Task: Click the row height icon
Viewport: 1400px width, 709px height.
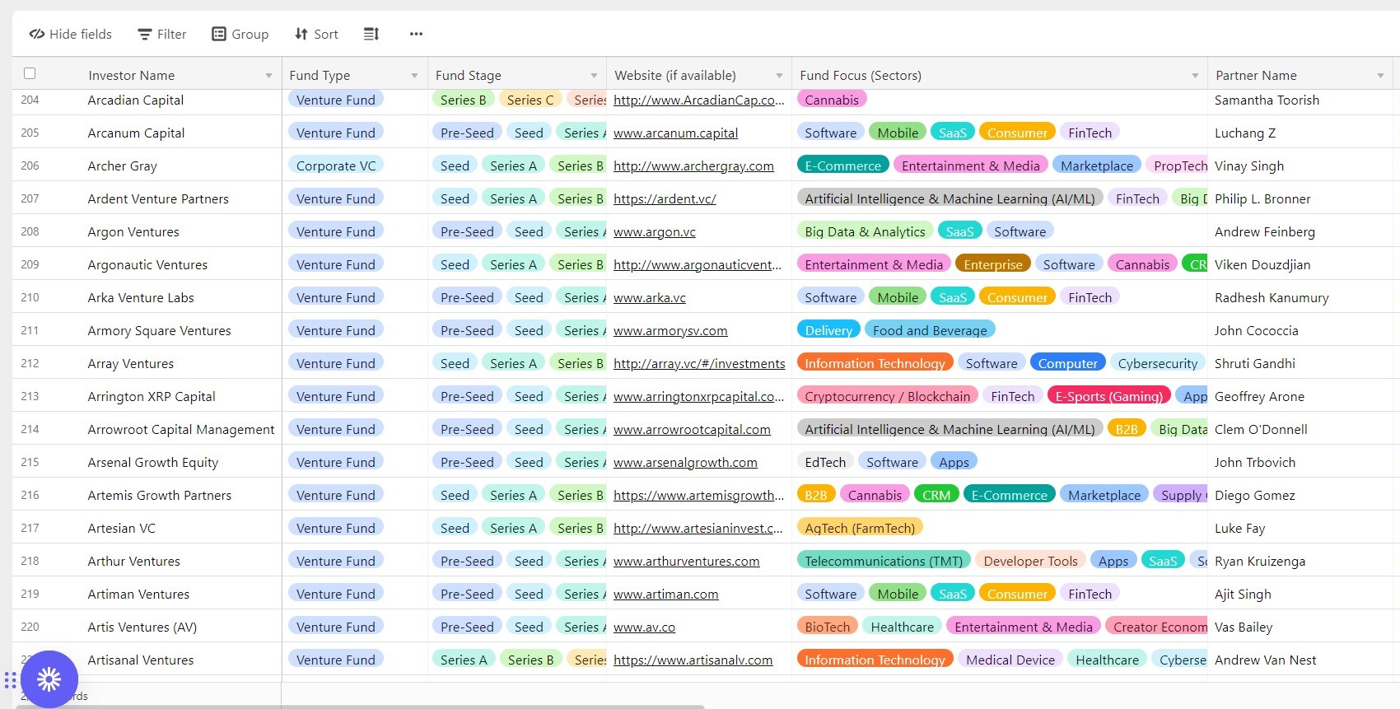Action: pyautogui.click(x=371, y=34)
